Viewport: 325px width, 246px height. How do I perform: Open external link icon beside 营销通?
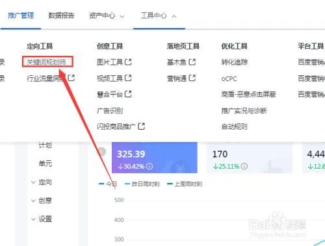(192, 78)
